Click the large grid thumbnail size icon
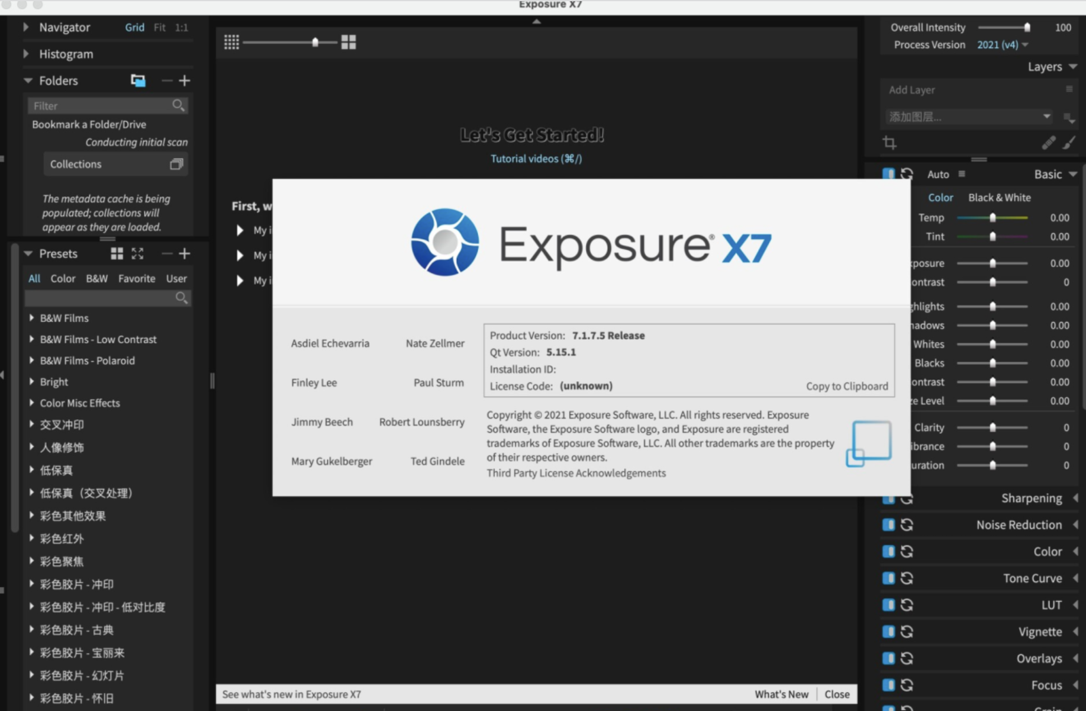Image resolution: width=1086 pixels, height=711 pixels. 349,42
